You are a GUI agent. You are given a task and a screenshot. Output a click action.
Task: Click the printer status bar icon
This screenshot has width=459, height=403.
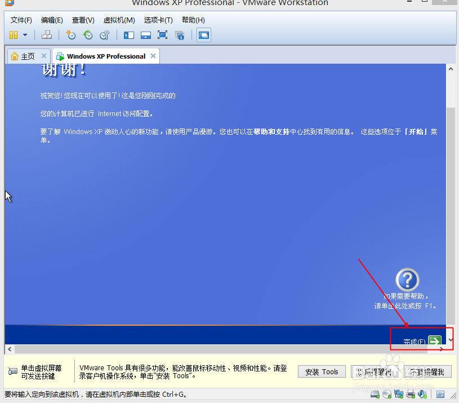click(x=411, y=395)
